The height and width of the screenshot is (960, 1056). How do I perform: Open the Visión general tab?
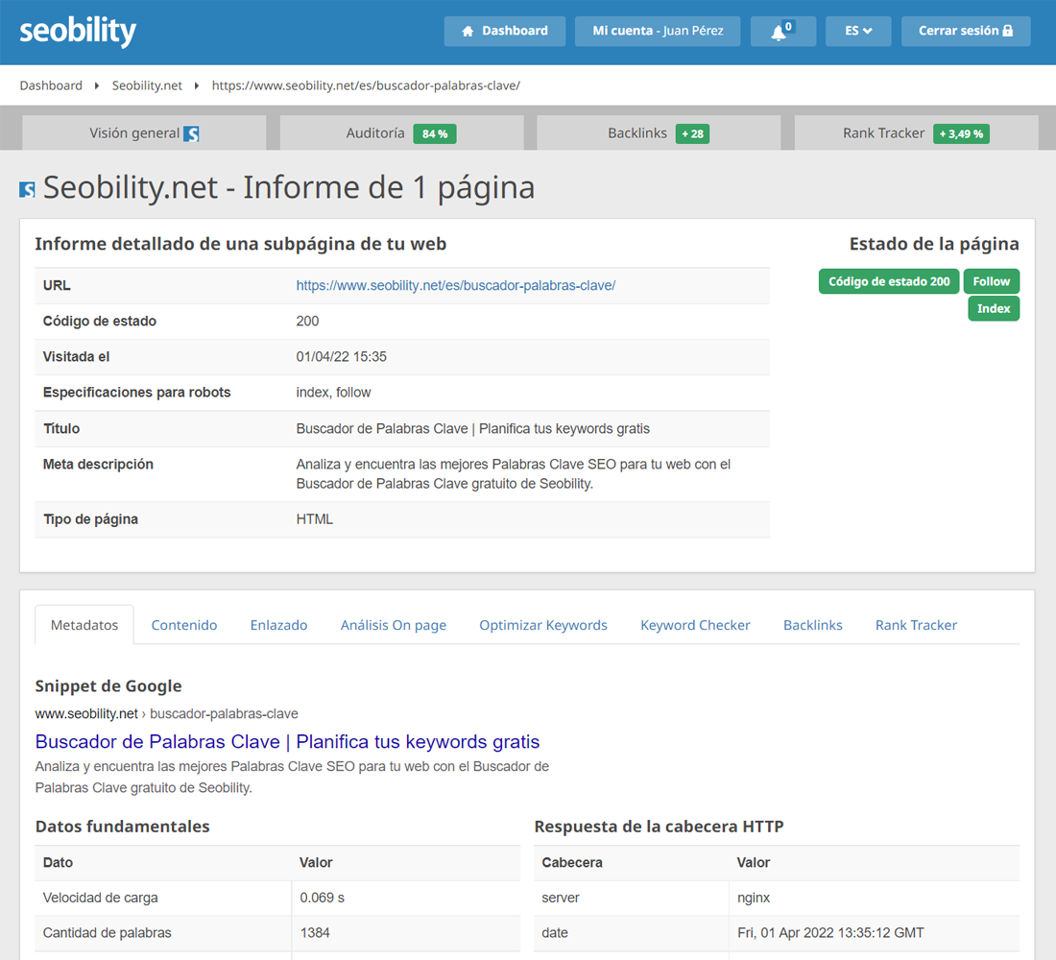click(x=144, y=132)
